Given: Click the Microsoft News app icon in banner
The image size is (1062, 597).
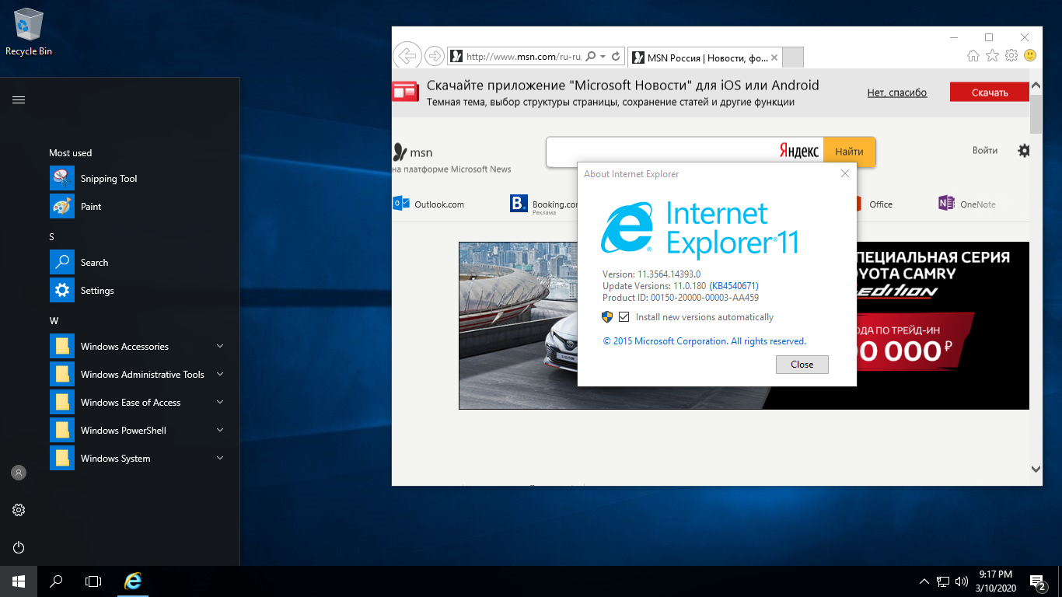Looking at the screenshot, I should point(406,92).
